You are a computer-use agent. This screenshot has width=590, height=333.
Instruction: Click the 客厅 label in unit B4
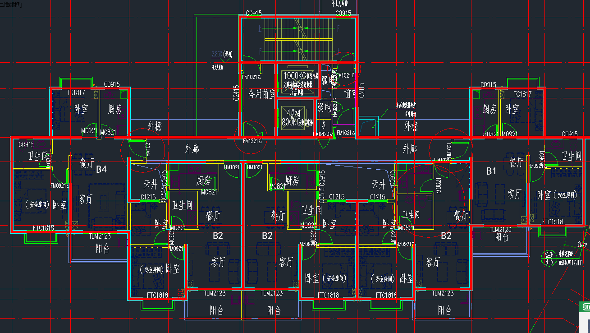pyautogui.click(x=86, y=199)
